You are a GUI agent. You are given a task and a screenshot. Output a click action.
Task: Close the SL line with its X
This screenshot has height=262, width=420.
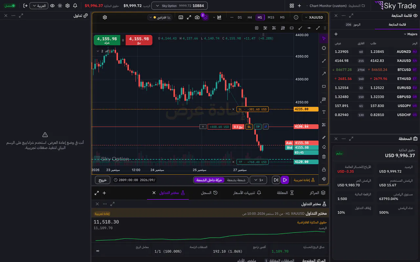coord(233,109)
